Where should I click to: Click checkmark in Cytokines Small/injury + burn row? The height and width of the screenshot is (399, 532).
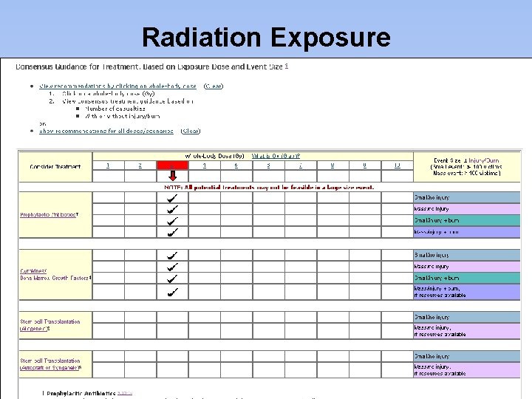click(x=172, y=279)
